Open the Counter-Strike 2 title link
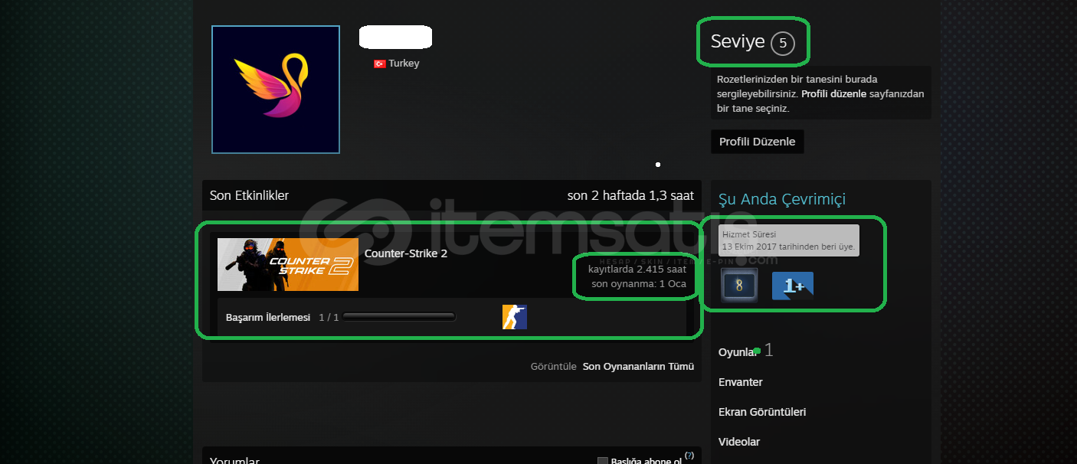This screenshot has height=464, width=1077. click(406, 253)
